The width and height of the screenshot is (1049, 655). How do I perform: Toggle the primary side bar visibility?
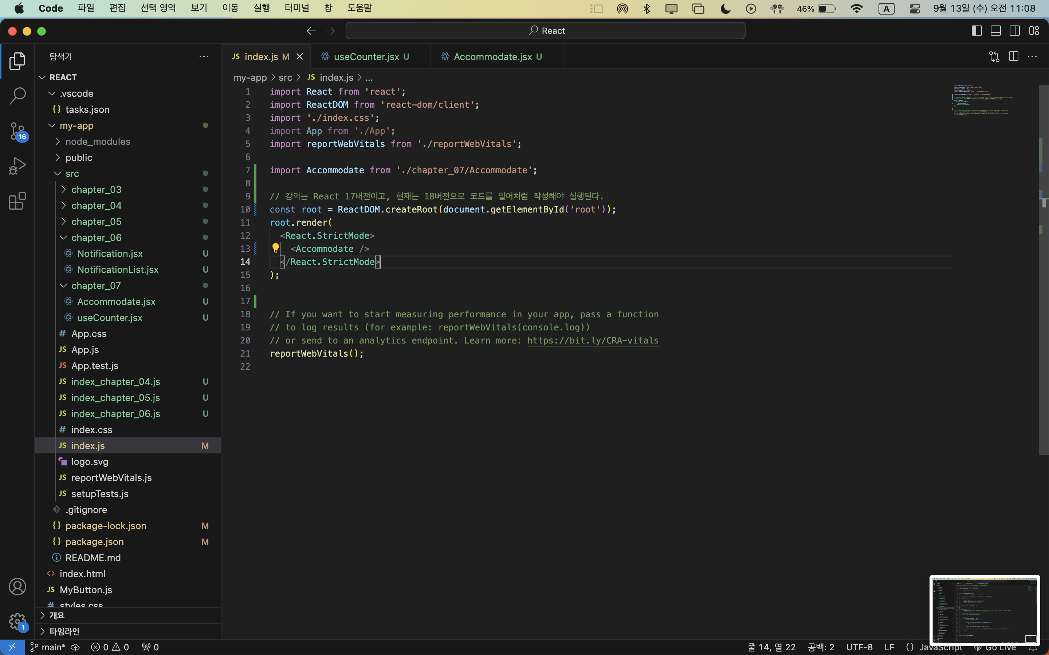[977, 31]
